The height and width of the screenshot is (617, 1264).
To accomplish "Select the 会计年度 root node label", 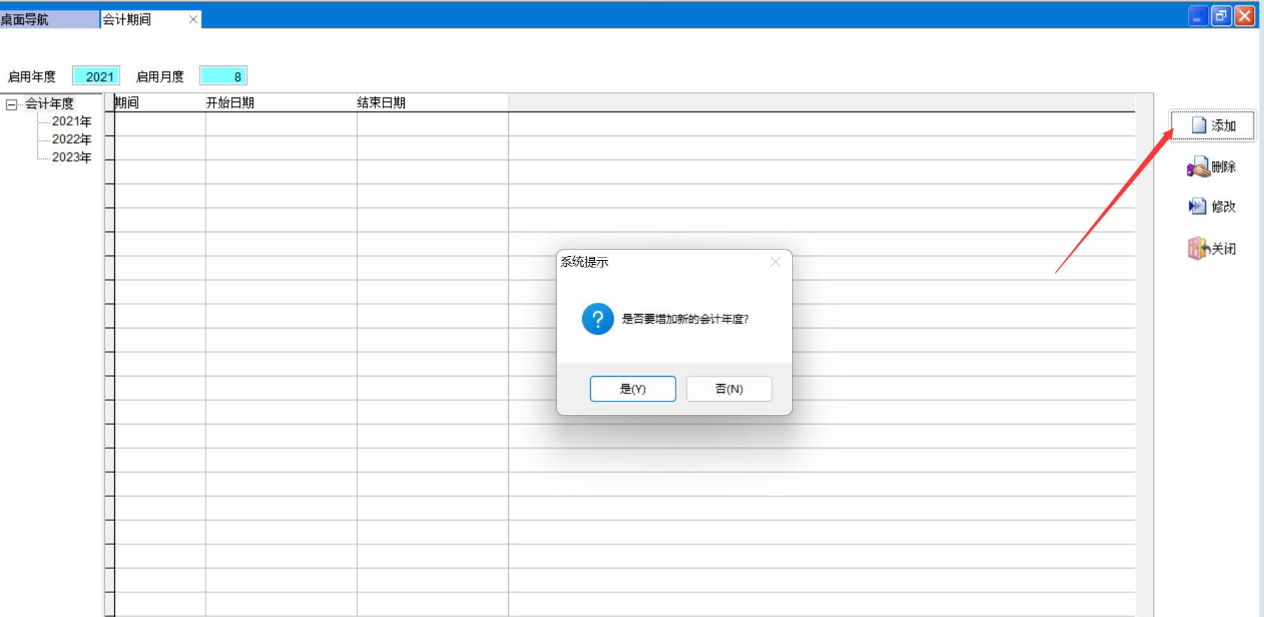I will (49, 103).
